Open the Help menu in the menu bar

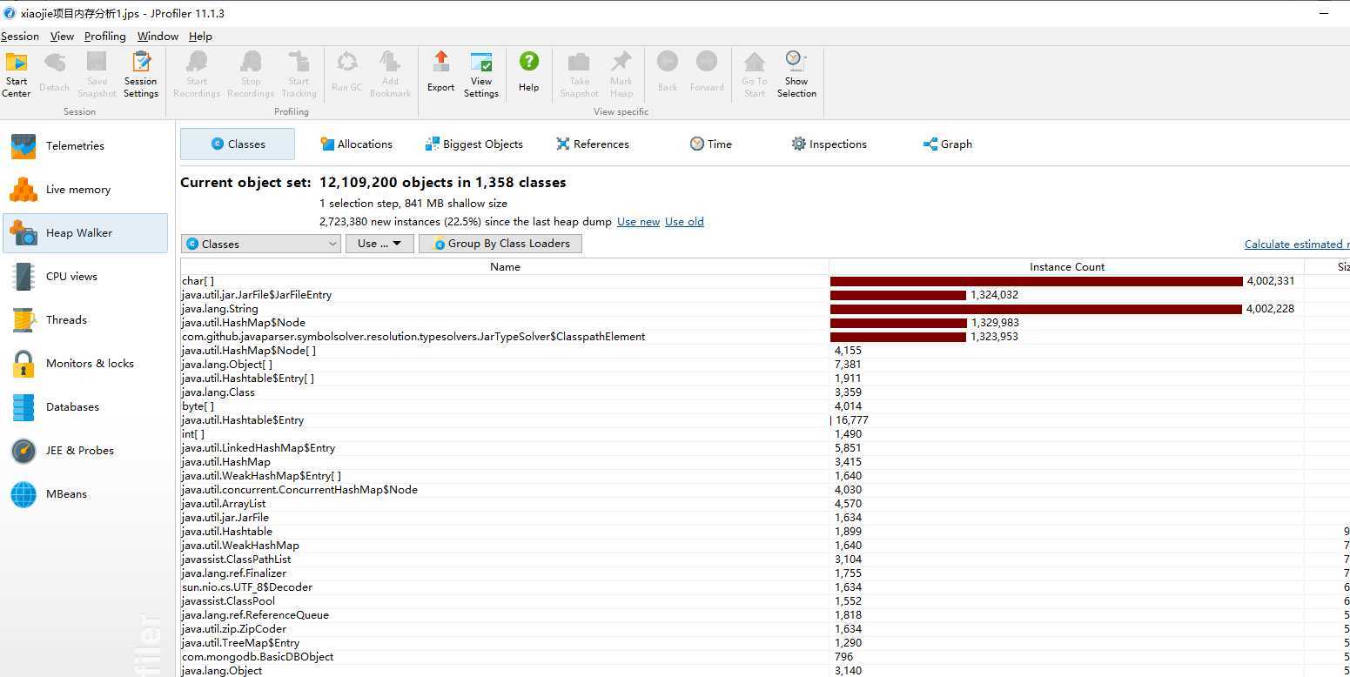tap(200, 37)
